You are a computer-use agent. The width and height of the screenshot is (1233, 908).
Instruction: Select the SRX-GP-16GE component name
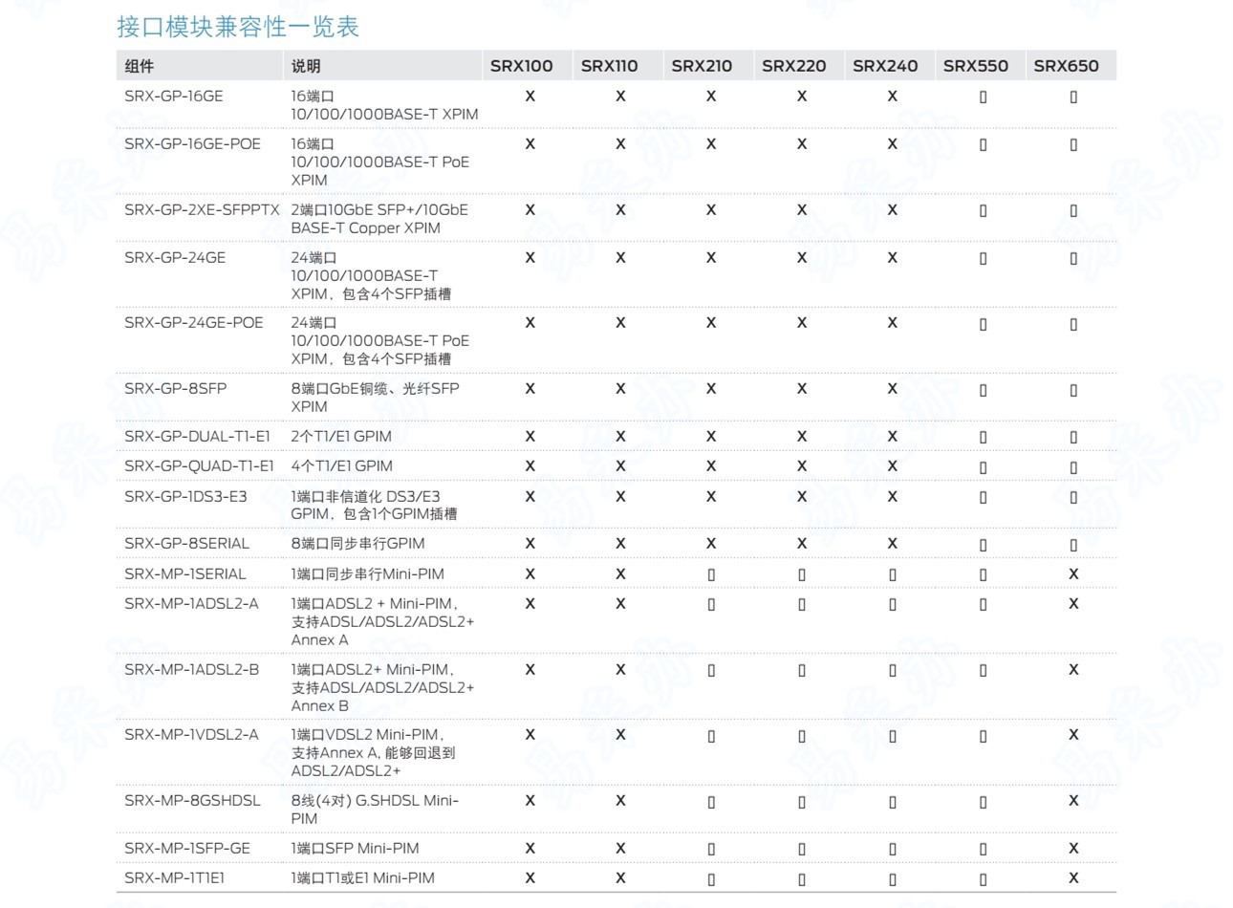(174, 97)
